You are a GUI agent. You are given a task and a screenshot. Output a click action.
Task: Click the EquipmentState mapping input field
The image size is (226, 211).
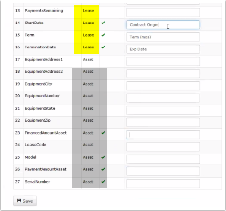163,110
